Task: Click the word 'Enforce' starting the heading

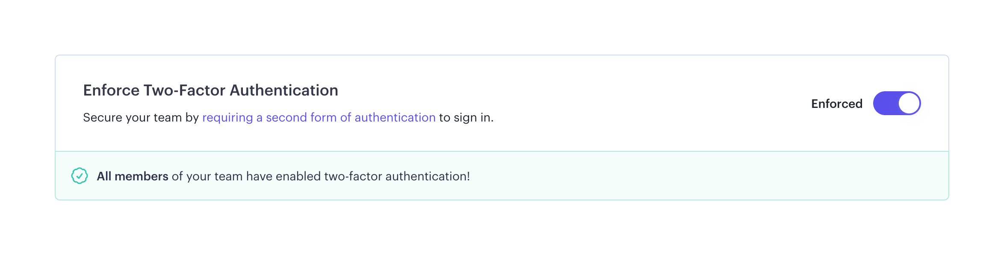Action: (111, 90)
